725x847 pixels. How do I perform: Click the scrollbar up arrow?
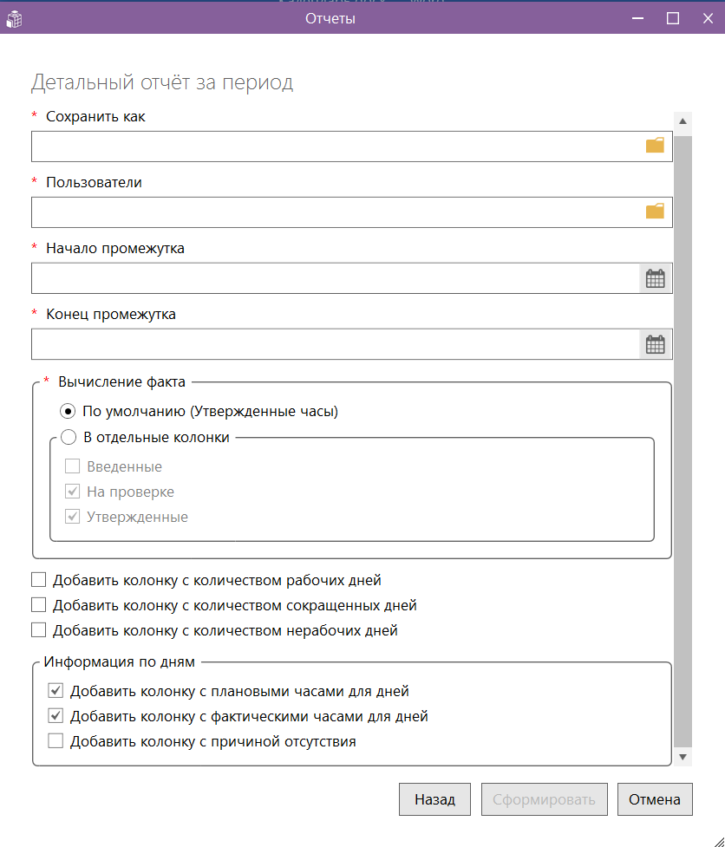click(x=683, y=121)
